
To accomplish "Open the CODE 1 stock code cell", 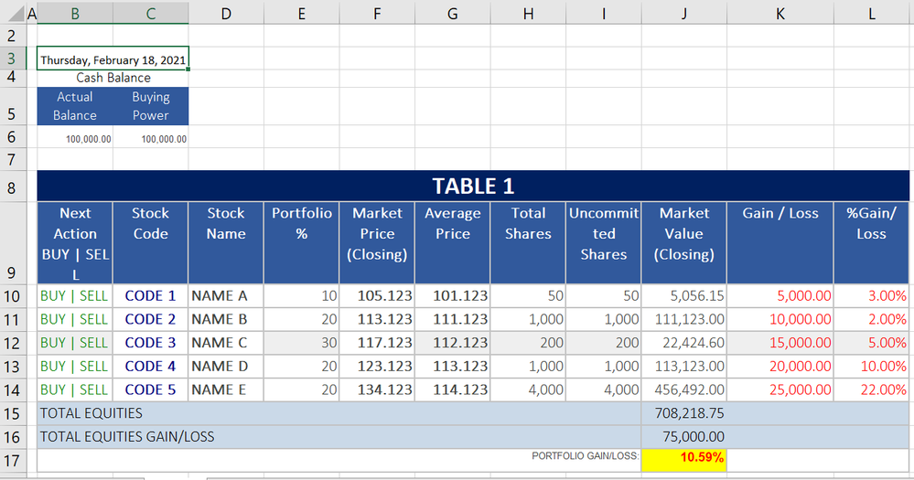I will 150,296.
